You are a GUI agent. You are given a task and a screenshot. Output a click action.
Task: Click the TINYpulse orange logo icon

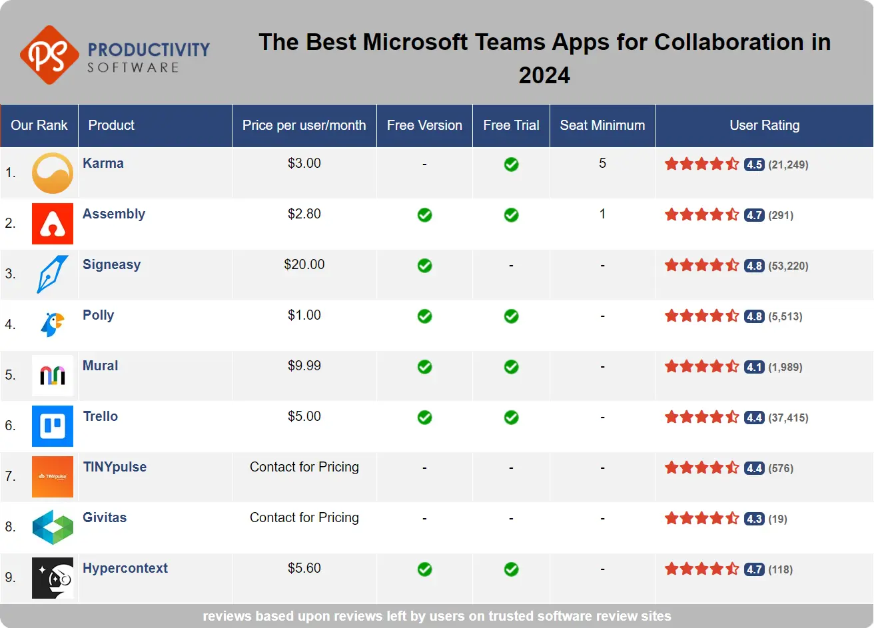(x=53, y=477)
